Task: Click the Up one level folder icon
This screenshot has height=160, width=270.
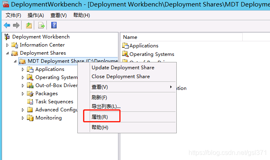Action: click(29, 26)
